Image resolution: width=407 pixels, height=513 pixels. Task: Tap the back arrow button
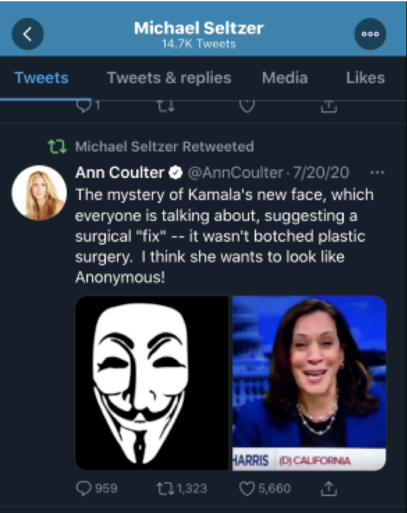click(x=27, y=35)
